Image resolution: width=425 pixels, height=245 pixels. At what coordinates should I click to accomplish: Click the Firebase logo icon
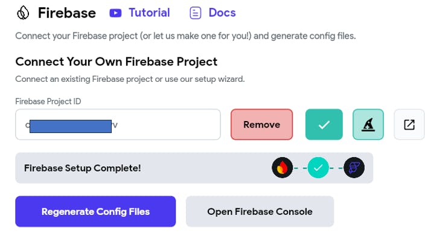tap(23, 13)
